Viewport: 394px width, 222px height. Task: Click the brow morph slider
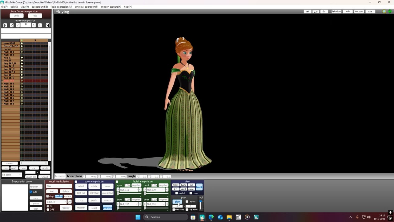pos(129,208)
